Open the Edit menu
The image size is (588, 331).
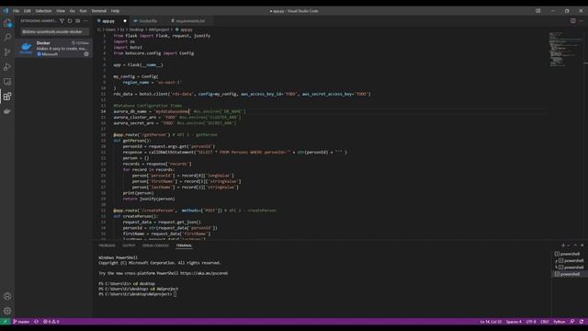pos(28,11)
